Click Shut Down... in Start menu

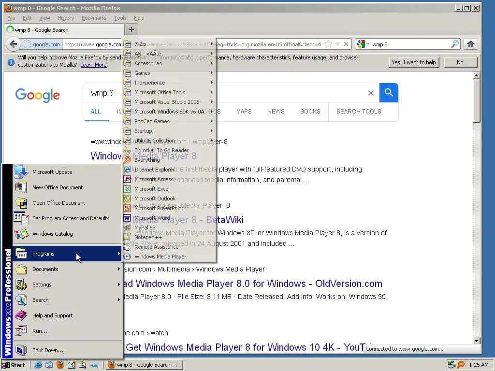click(67, 350)
